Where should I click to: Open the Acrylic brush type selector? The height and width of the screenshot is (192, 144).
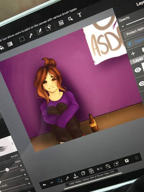tap(14, 156)
